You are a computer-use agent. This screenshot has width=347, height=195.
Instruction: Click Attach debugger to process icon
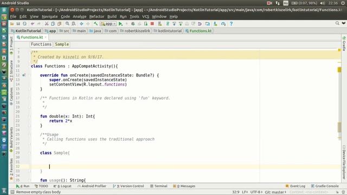coord(146,24)
